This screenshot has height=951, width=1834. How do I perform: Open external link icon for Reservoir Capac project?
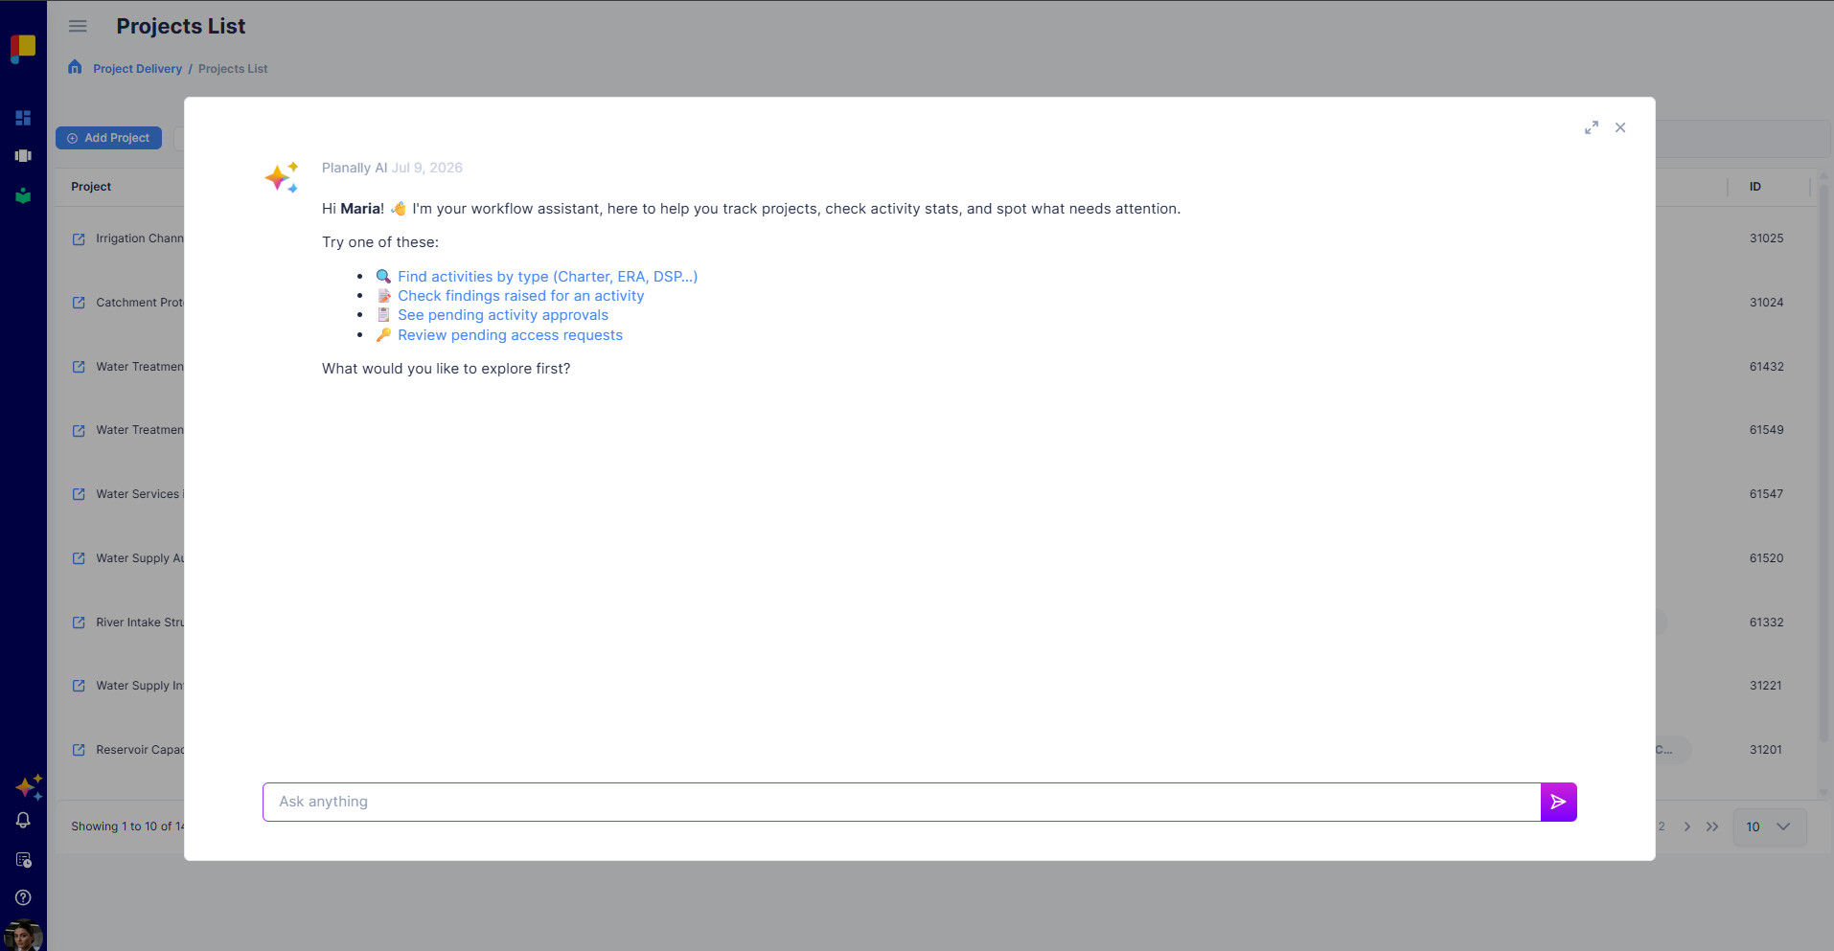79,750
